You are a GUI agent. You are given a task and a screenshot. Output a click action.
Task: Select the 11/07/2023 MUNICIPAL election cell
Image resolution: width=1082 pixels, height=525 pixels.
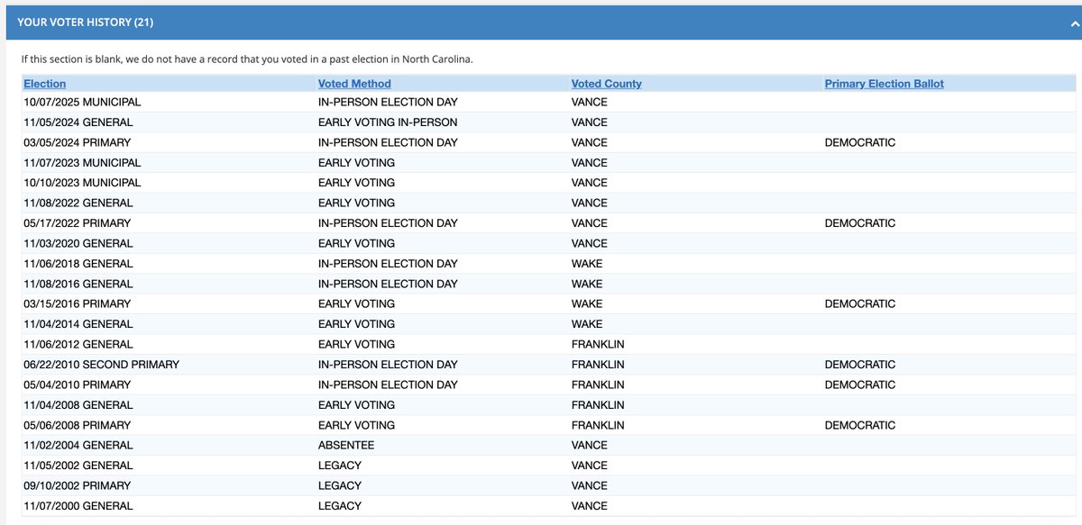[82, 163]
